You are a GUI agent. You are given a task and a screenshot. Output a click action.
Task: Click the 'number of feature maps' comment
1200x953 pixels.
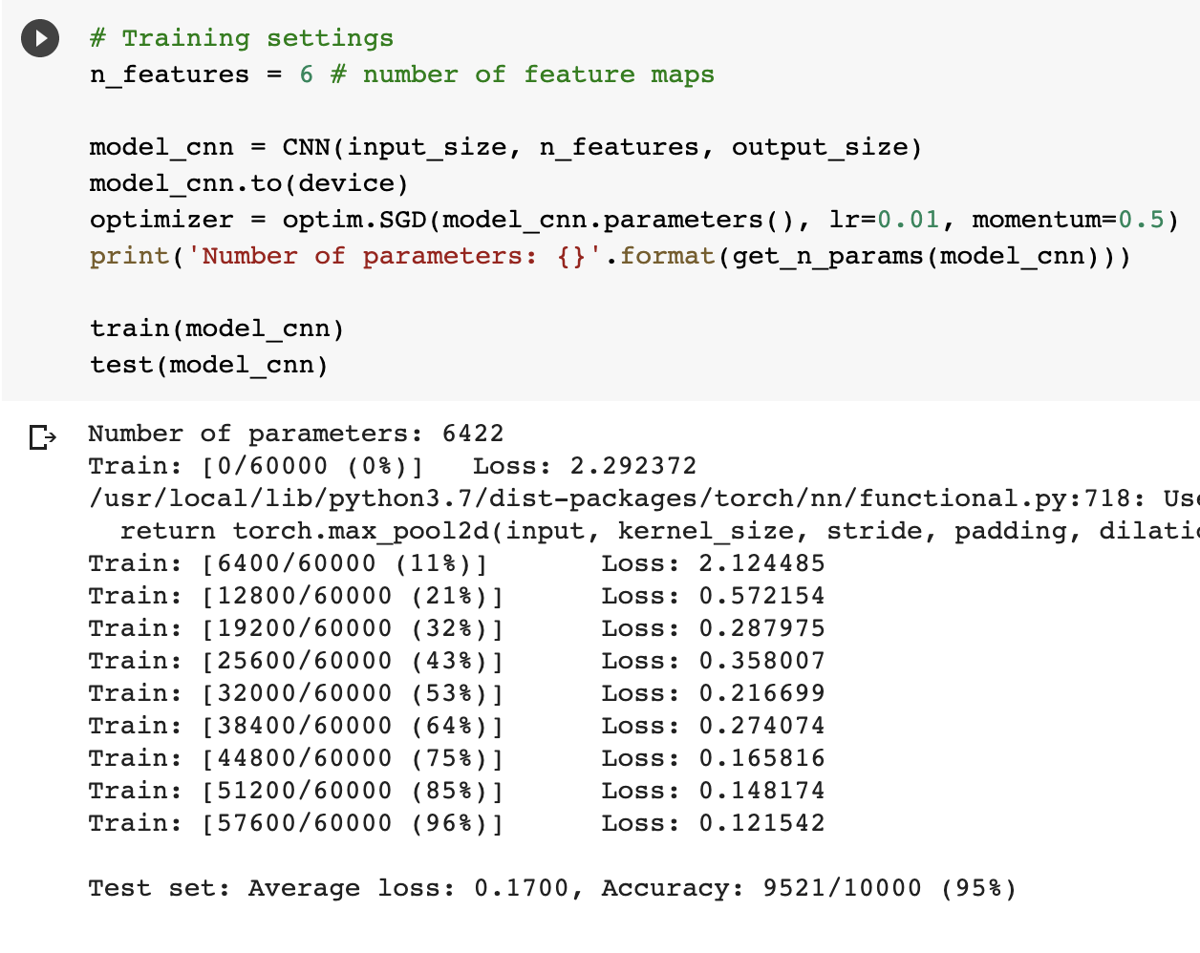pos(537,74)
